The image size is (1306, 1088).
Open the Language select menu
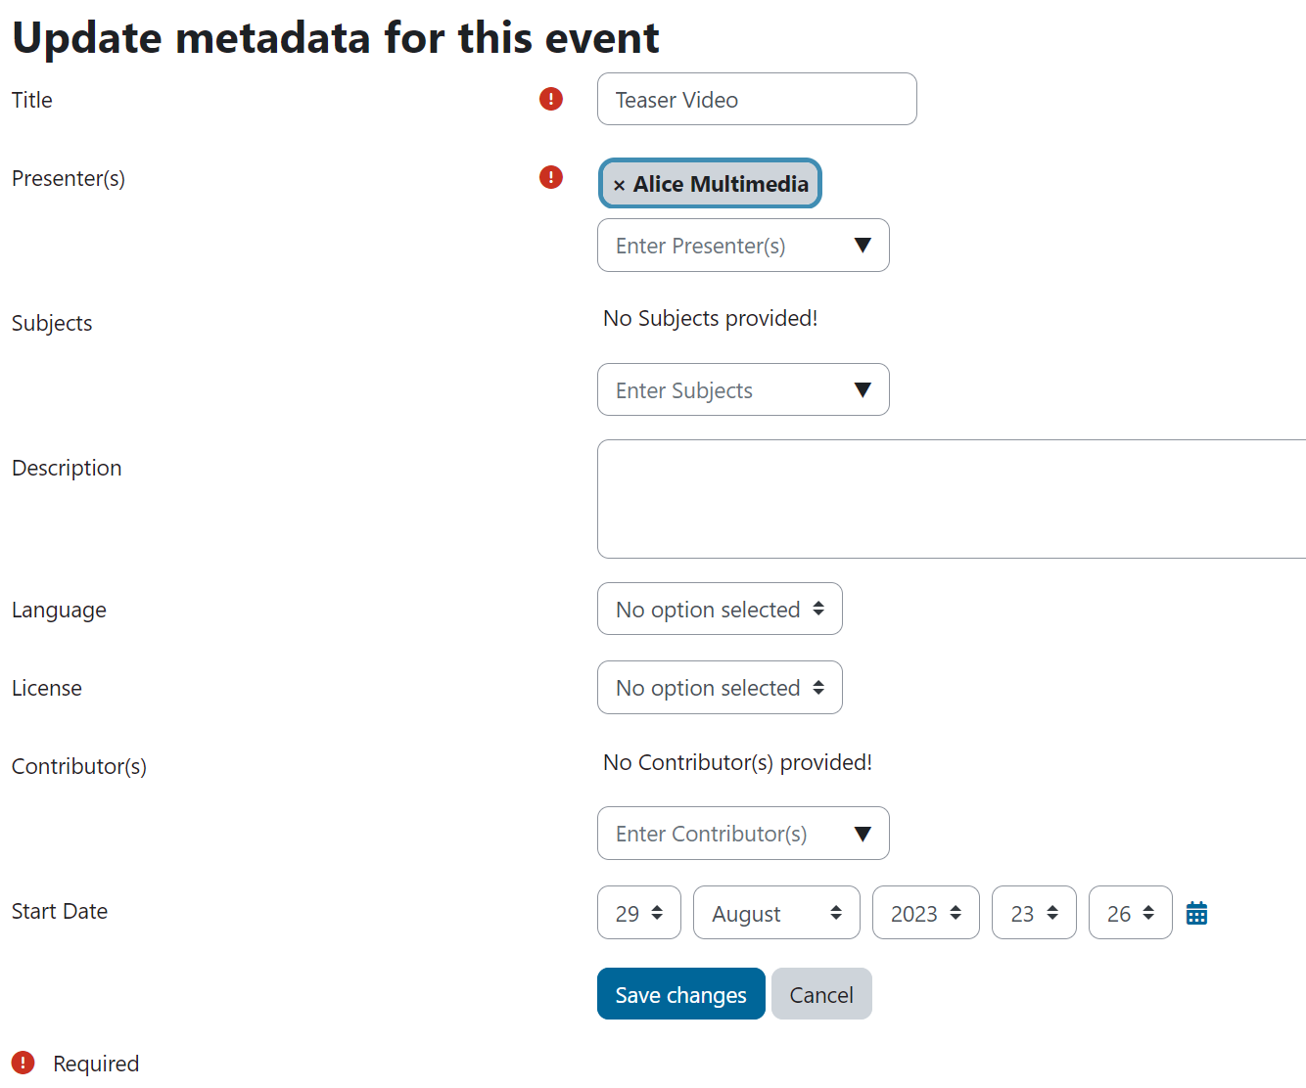pyautogui.click(x=720, y=609)
